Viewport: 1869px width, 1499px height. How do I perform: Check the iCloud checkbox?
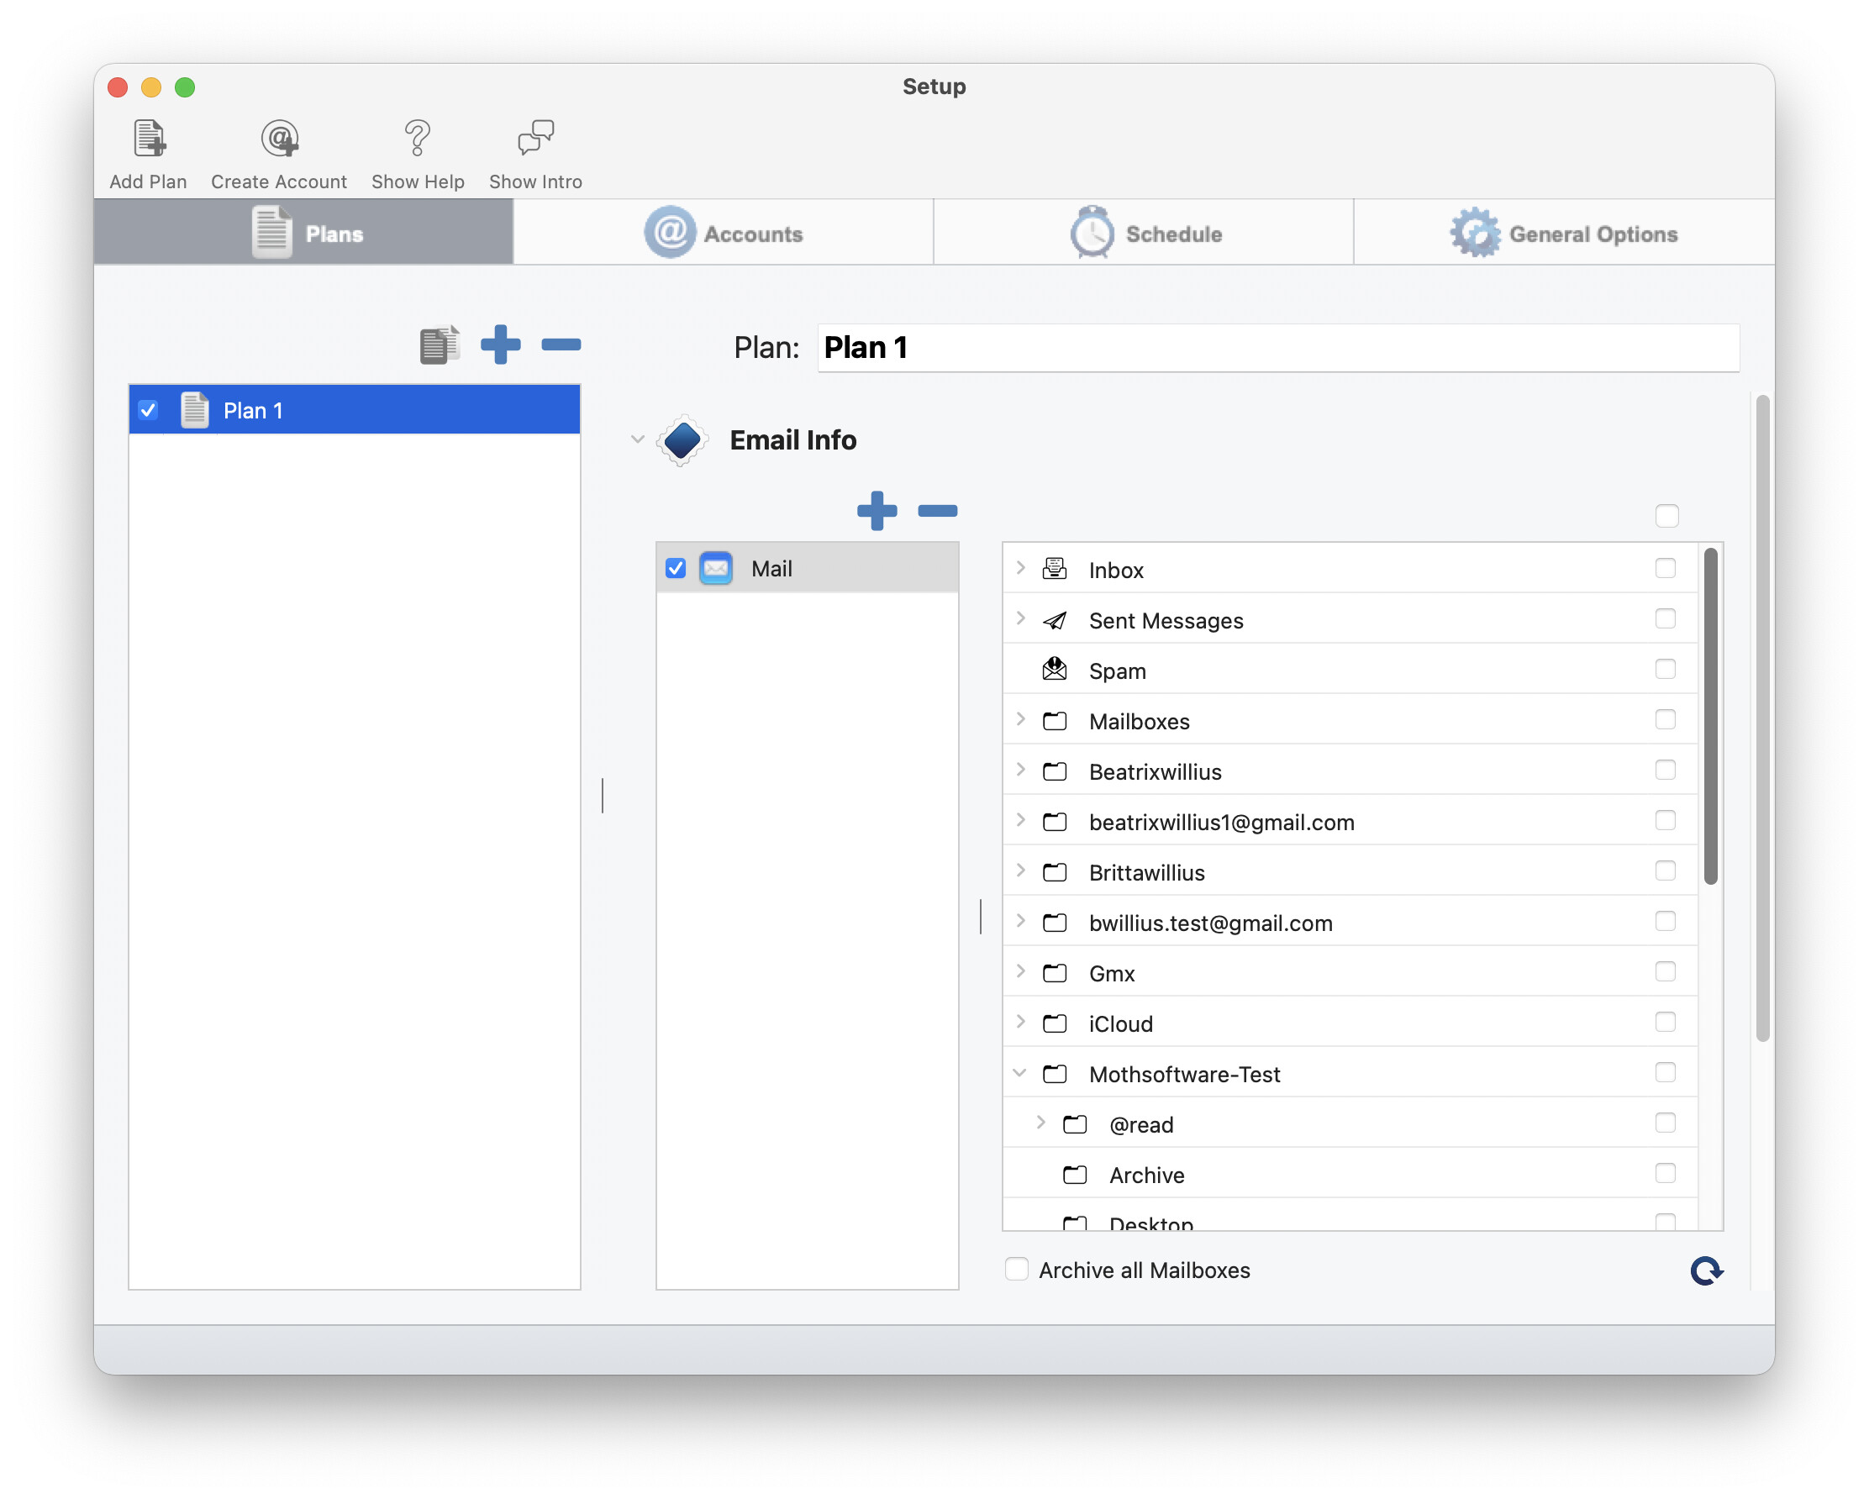(x=1665, y=1021)
